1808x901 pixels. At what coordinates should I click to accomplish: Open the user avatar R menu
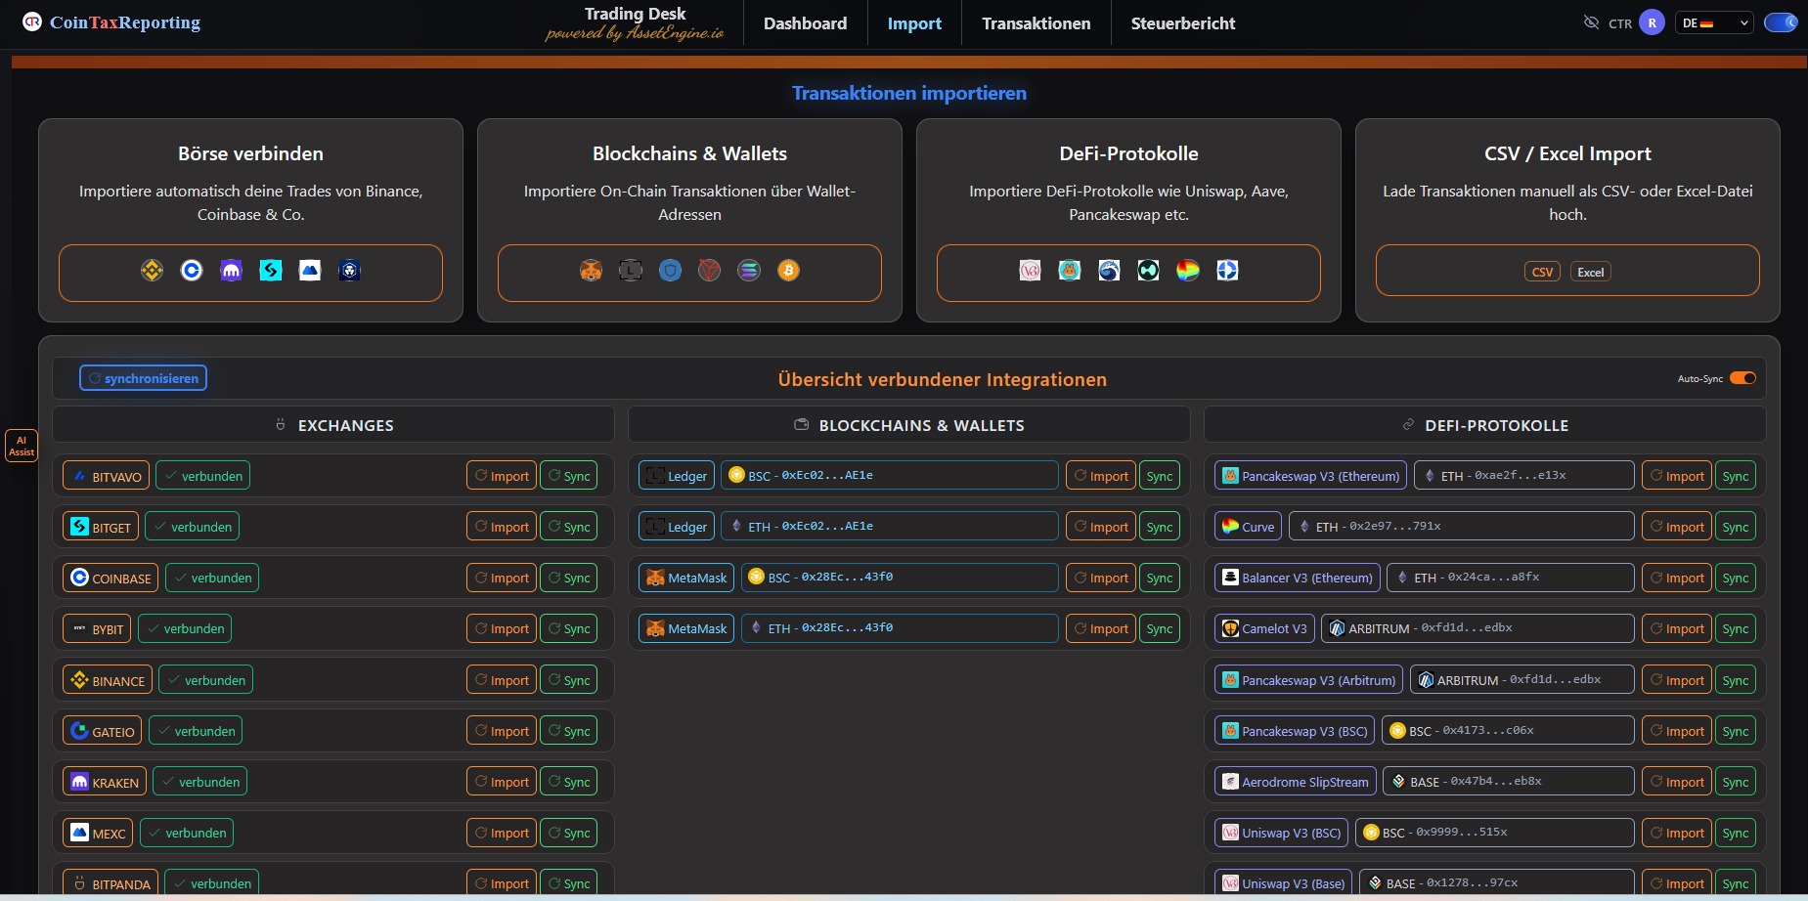pyautogui.click(x=1653, y=22)
